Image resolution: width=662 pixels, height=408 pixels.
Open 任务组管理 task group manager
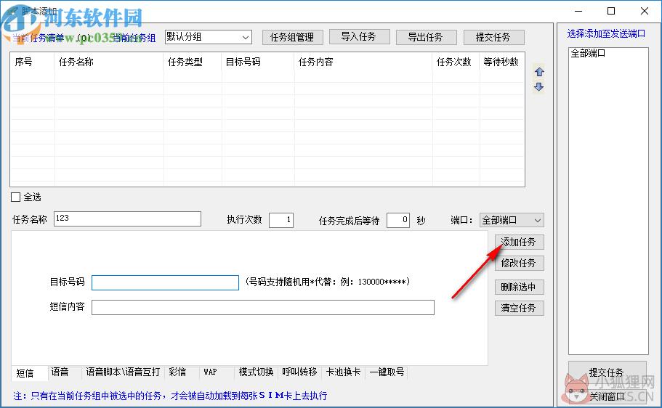[292, 37]
